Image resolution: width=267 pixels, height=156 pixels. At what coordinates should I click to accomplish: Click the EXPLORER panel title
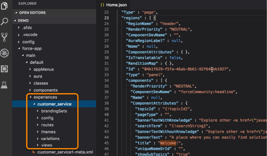[x=28, y=4]
